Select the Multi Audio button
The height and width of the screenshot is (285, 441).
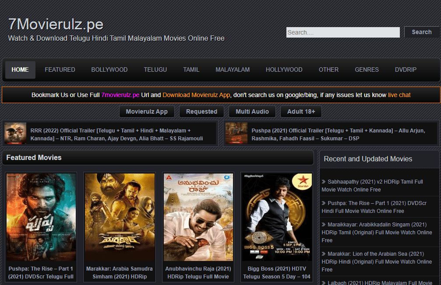pyautogui.click(x=252, y=111)
